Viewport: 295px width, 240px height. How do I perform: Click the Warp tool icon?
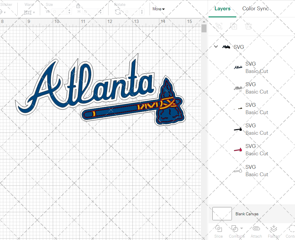coord(28,12)
